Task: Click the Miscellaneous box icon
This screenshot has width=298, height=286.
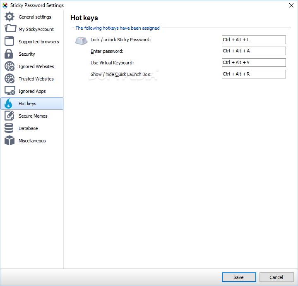Action: [x=10, y=140]
